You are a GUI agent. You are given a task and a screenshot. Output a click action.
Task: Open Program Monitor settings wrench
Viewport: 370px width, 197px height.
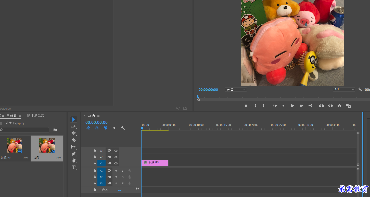click(x=360, y=90)
